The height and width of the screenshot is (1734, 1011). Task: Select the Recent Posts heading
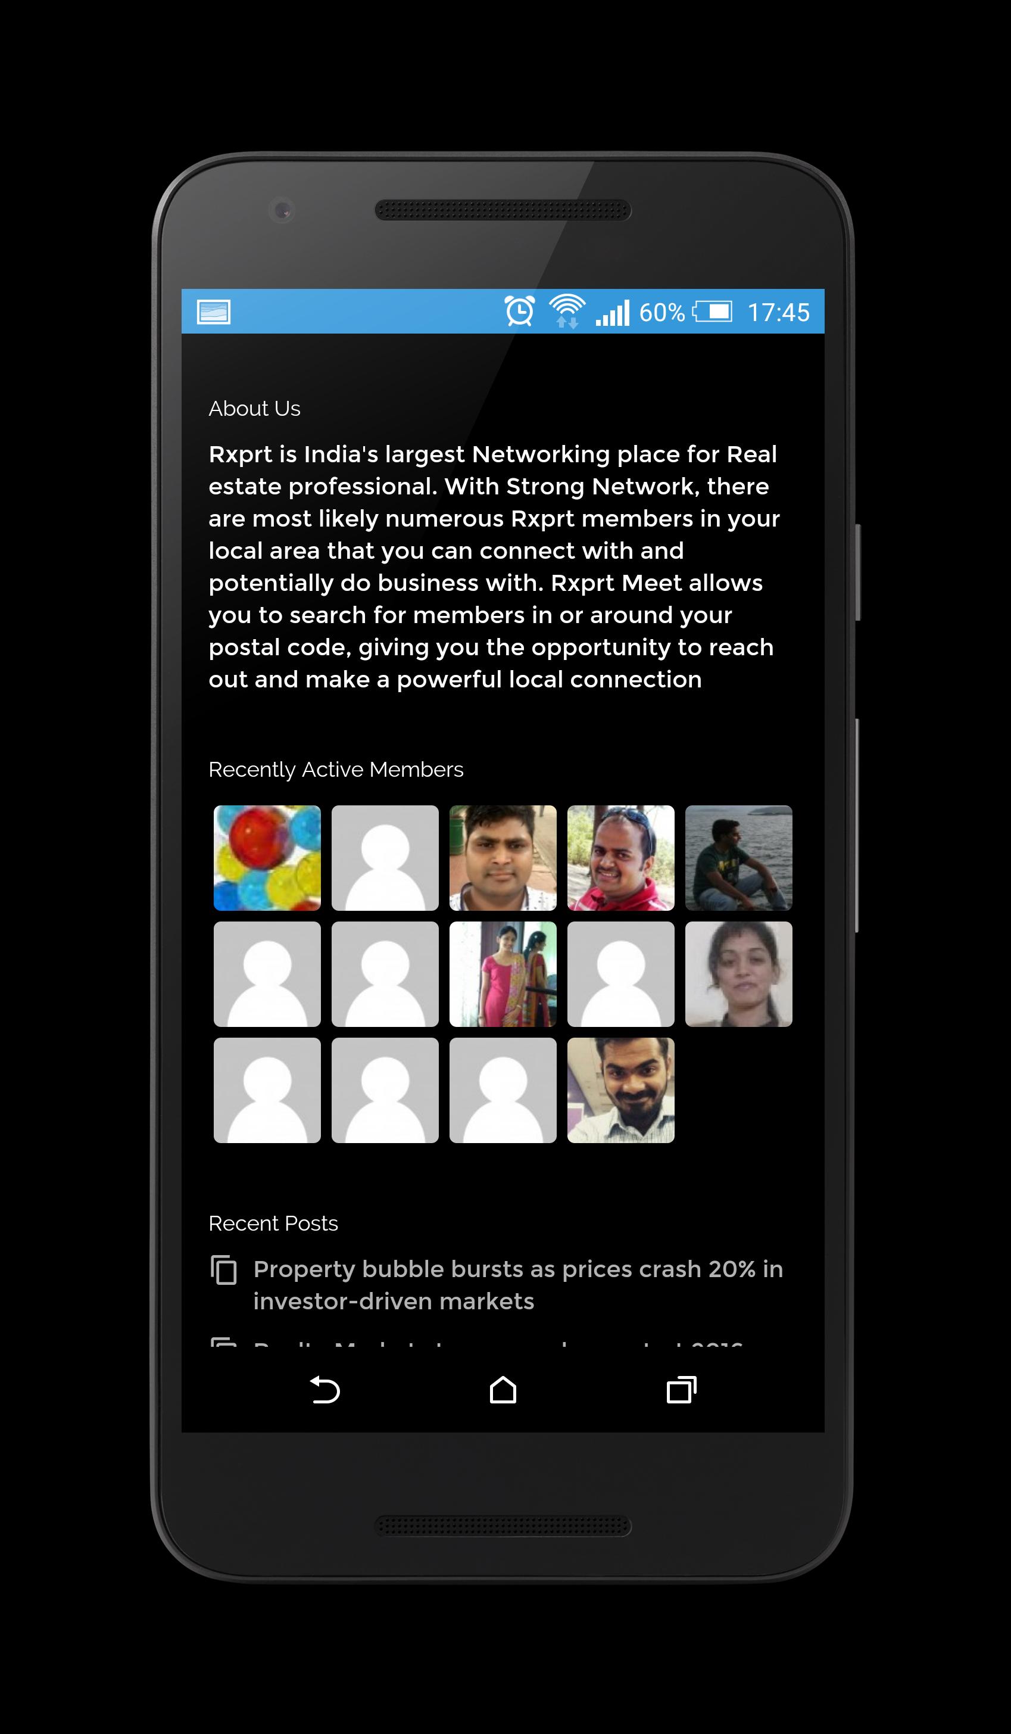pos(273,1224)
